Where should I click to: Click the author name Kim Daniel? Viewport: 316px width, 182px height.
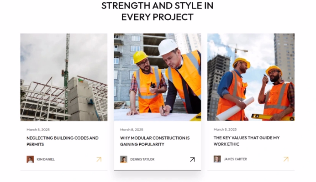pyautogui.click(x=46, y=159)
